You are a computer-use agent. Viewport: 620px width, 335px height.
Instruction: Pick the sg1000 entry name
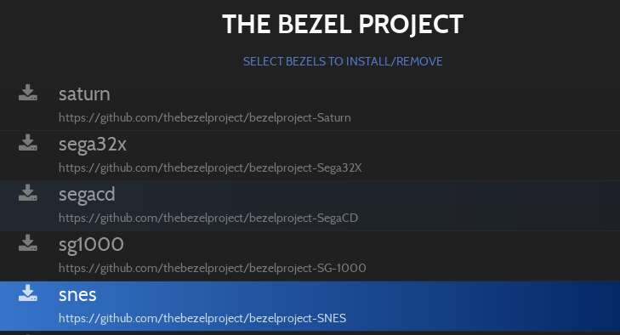click(91, 244)
